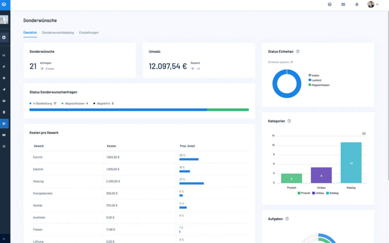Click the teal Katalog bar
The image size is (389, 243).
[x=351, y=163]
